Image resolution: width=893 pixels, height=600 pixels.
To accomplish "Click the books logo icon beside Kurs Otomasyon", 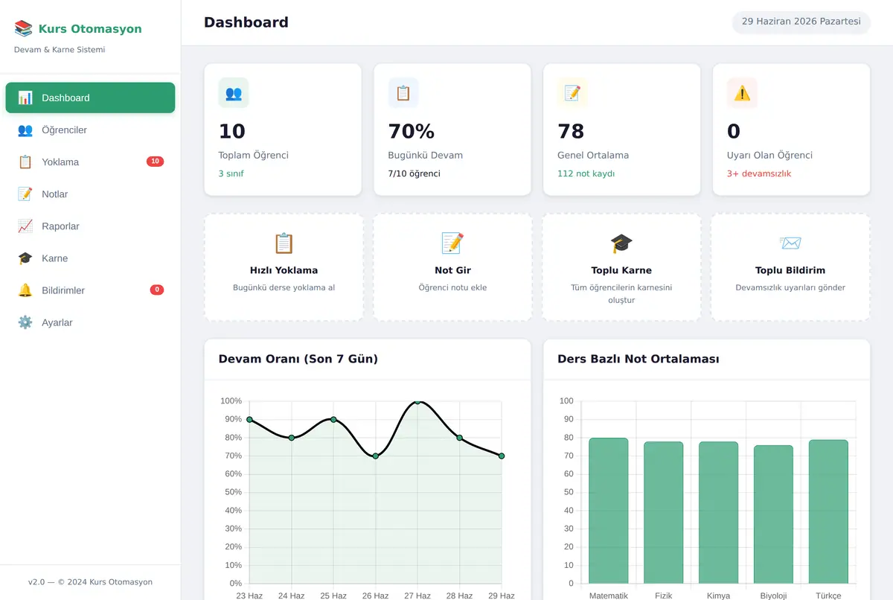I will pos(24,29).
